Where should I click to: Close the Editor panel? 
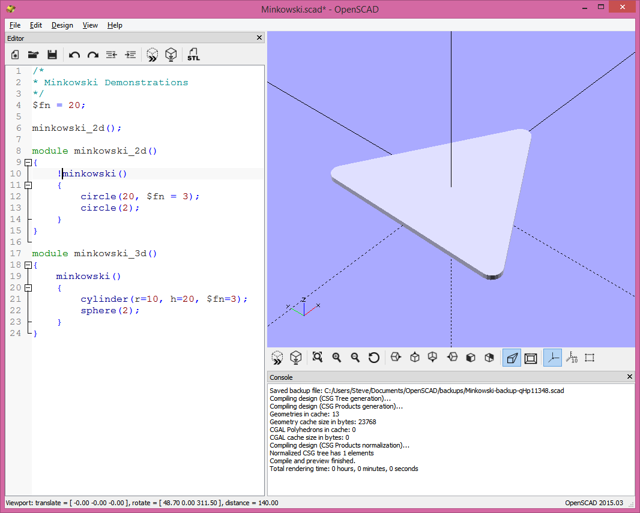[x=259, y=37]
